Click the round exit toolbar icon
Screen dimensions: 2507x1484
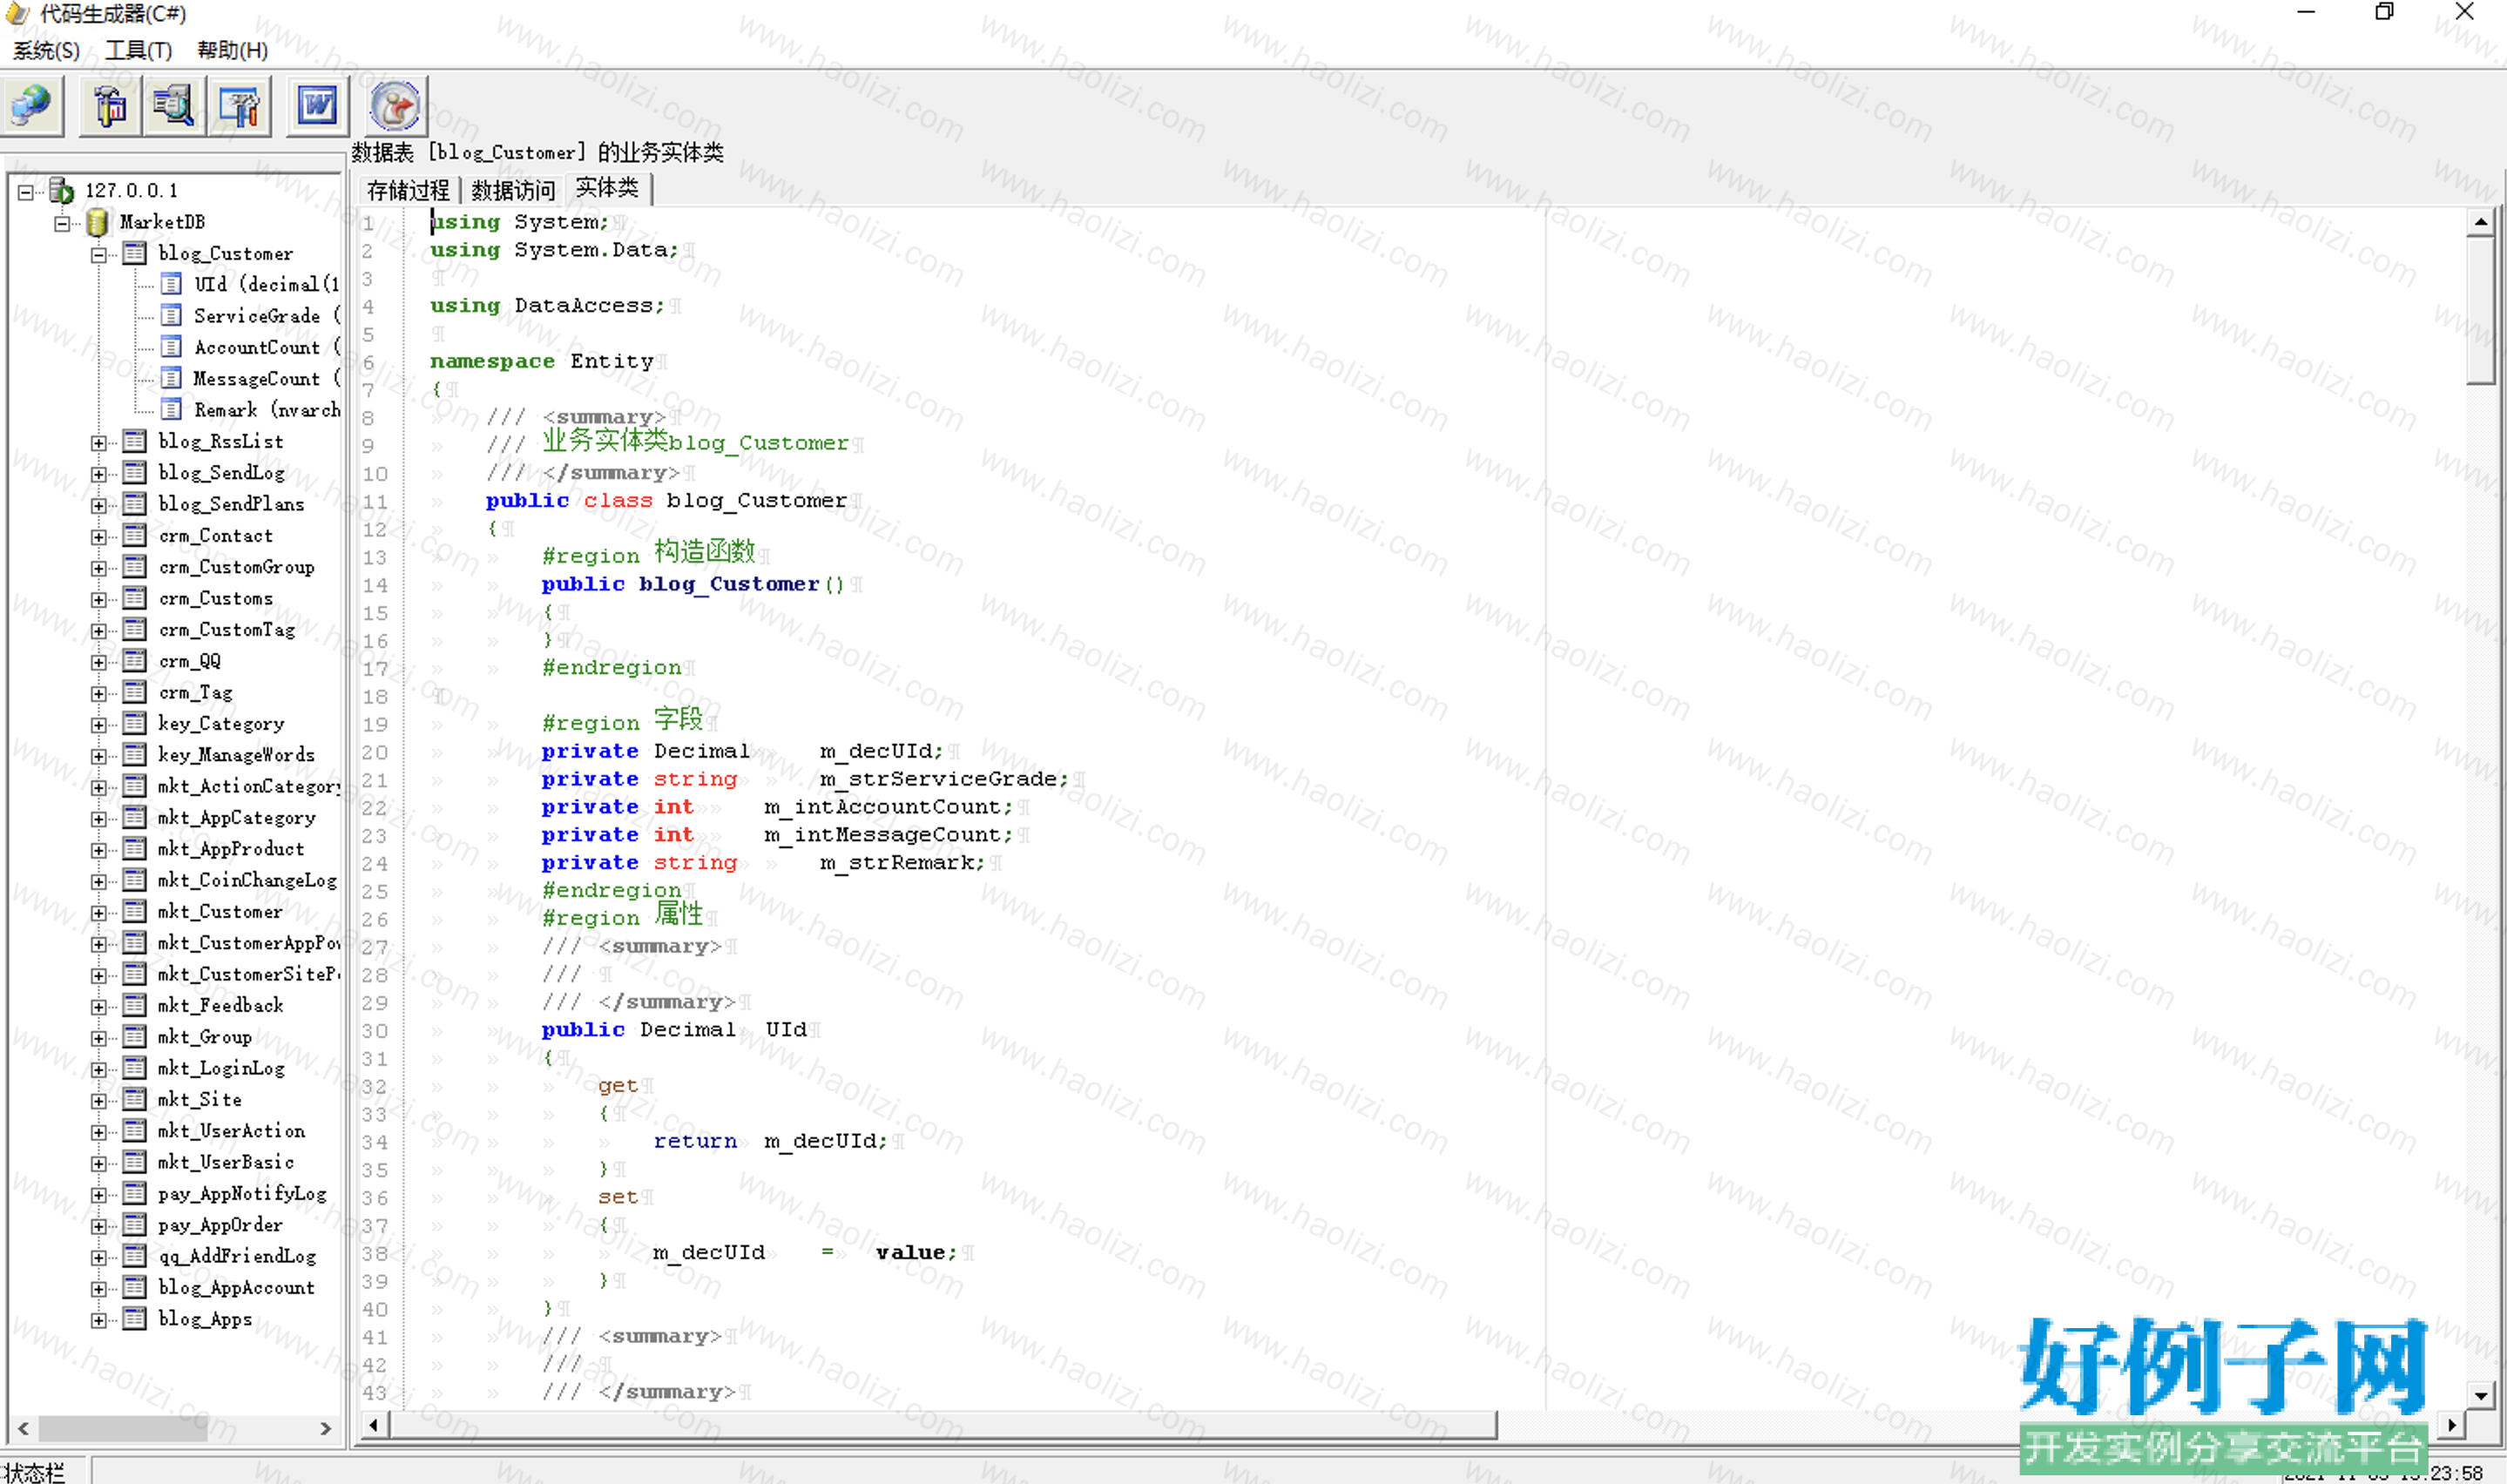pos(395,105)
